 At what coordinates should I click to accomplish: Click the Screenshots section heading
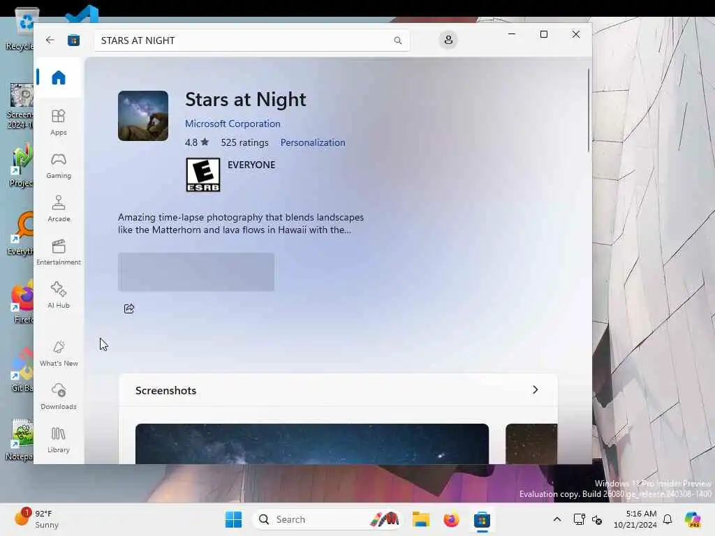tap(166, 391)
